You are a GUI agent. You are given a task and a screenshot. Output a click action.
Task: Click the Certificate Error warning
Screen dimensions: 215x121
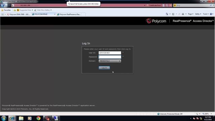click(154, 5)
